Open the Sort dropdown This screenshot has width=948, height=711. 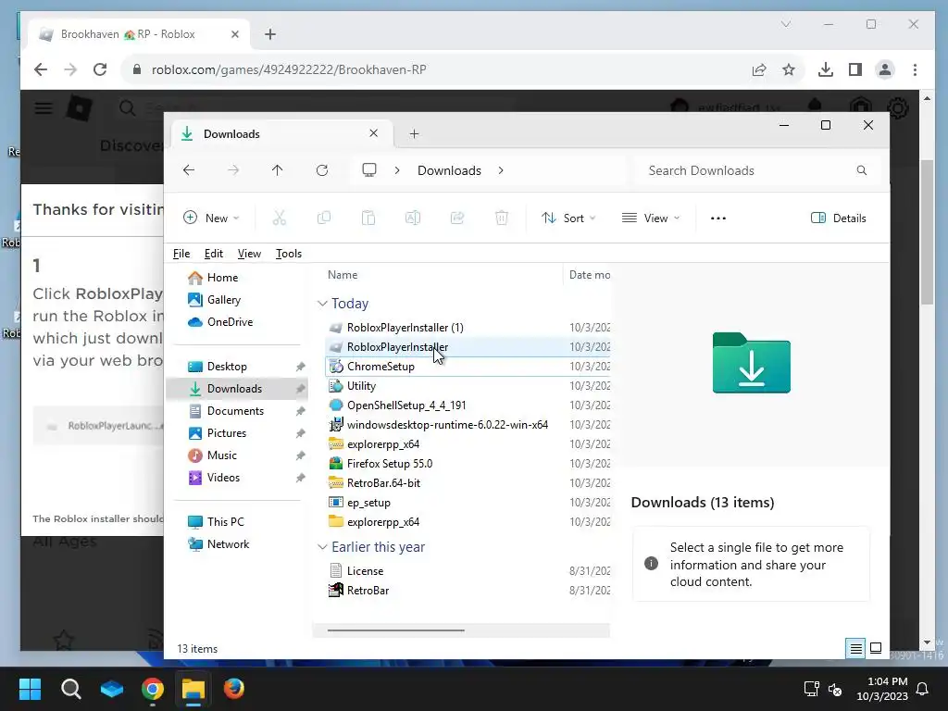coord(568,218)
